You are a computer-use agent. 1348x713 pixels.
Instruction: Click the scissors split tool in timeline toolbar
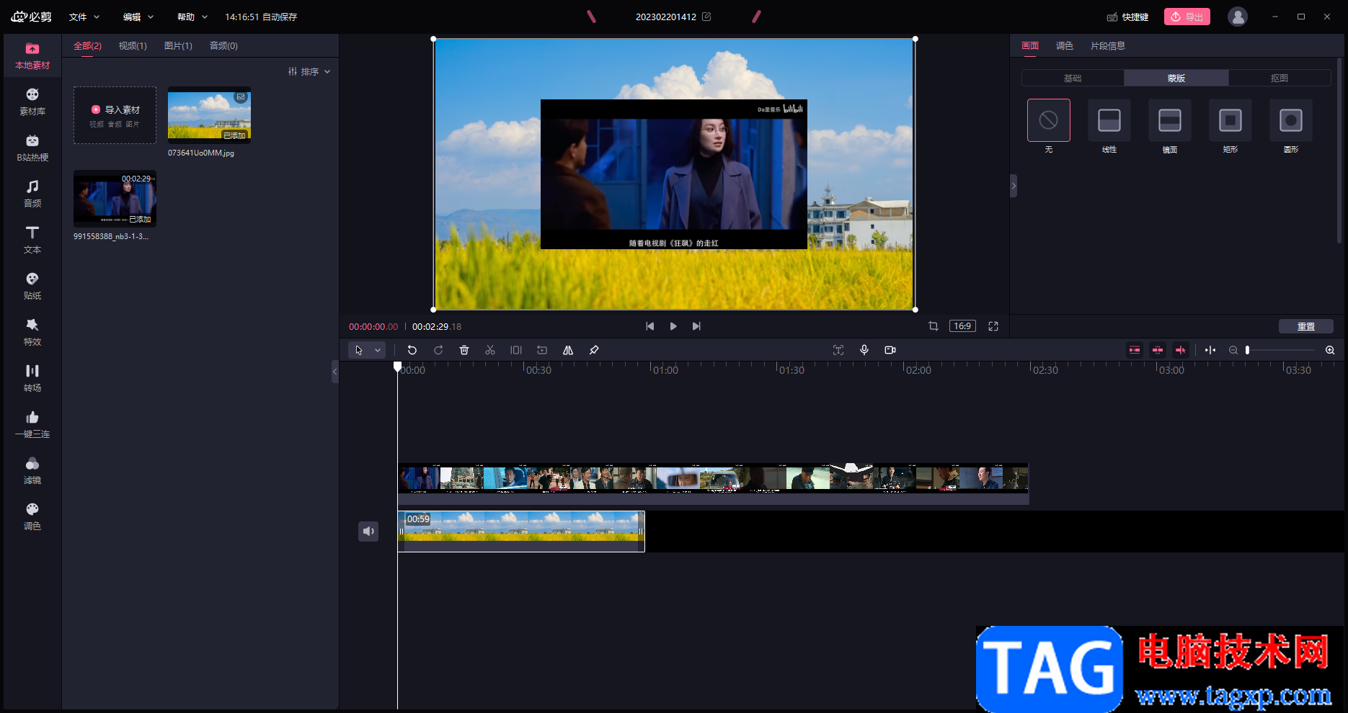(490, 350)
